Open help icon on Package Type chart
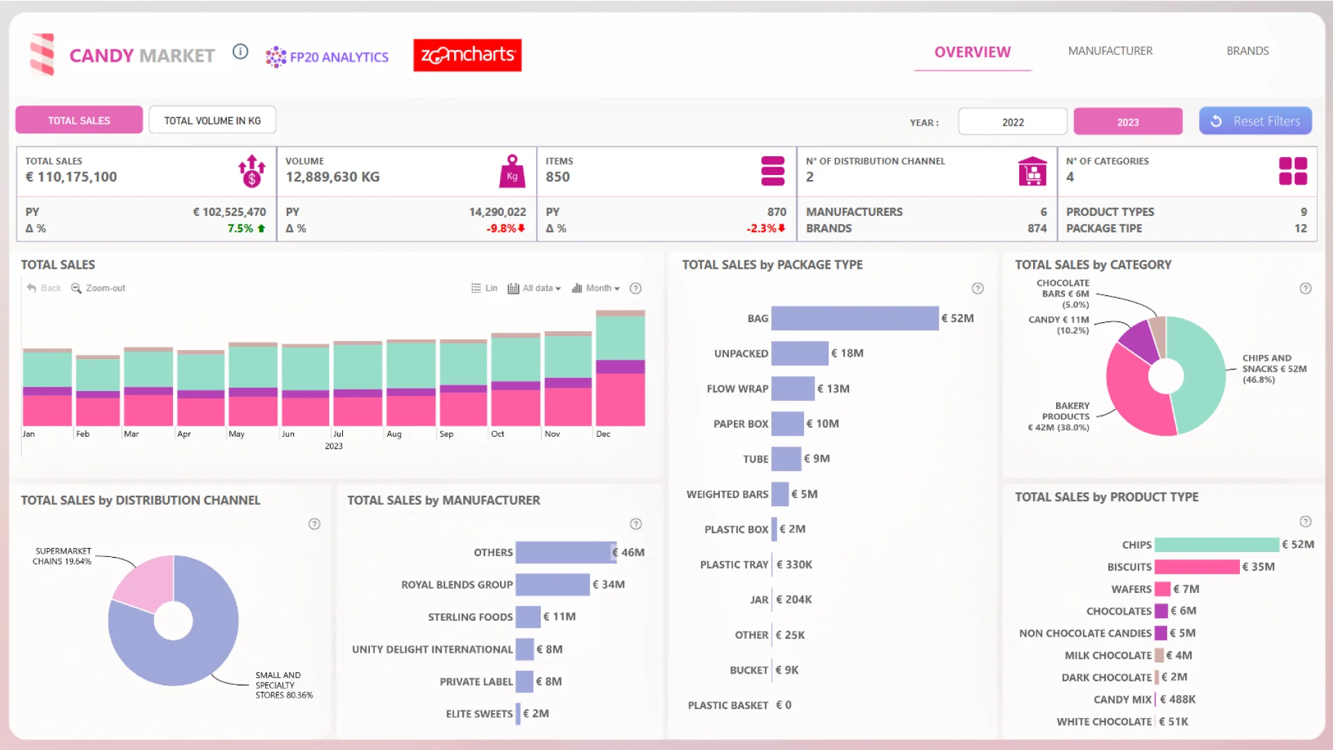 point(978,288)
